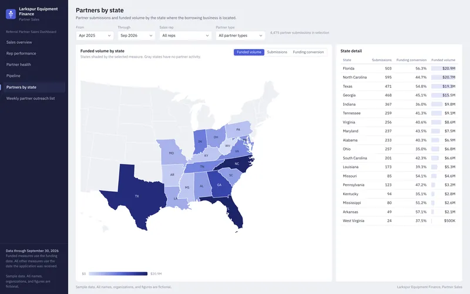The width and height of the screenshot is (470, 294).
Task: Expand the Through dropdown Sep 2026
Action: click(x=136, y=35)
